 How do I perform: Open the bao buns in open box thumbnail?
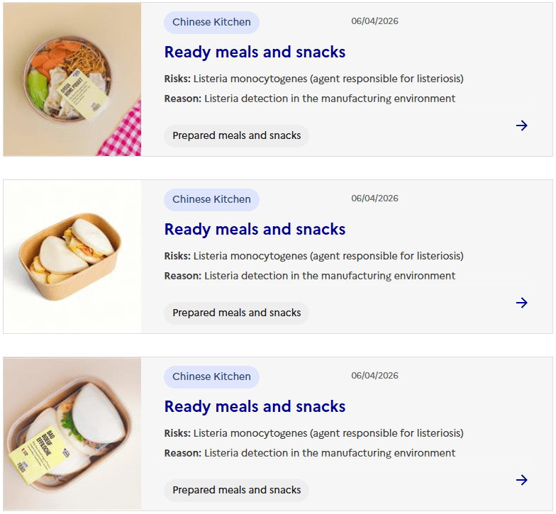point(72,257)
